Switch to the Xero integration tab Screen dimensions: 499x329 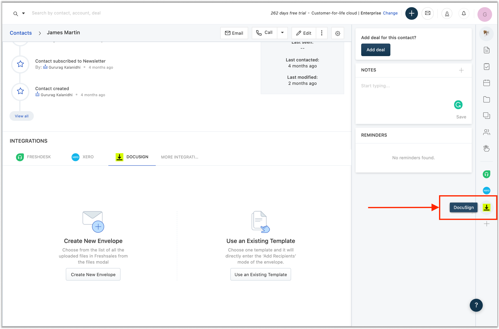tap(83, 157)
